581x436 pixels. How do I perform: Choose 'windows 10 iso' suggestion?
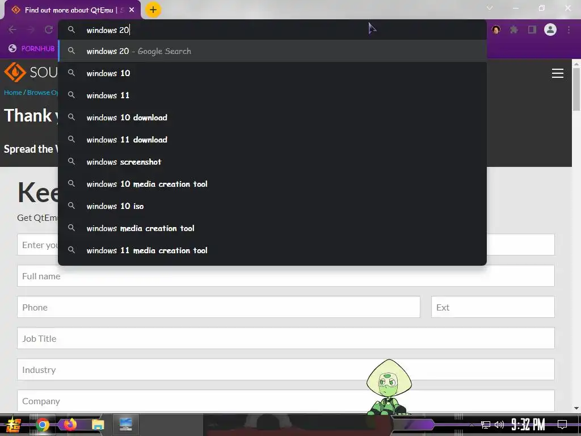tap(272, 206)
